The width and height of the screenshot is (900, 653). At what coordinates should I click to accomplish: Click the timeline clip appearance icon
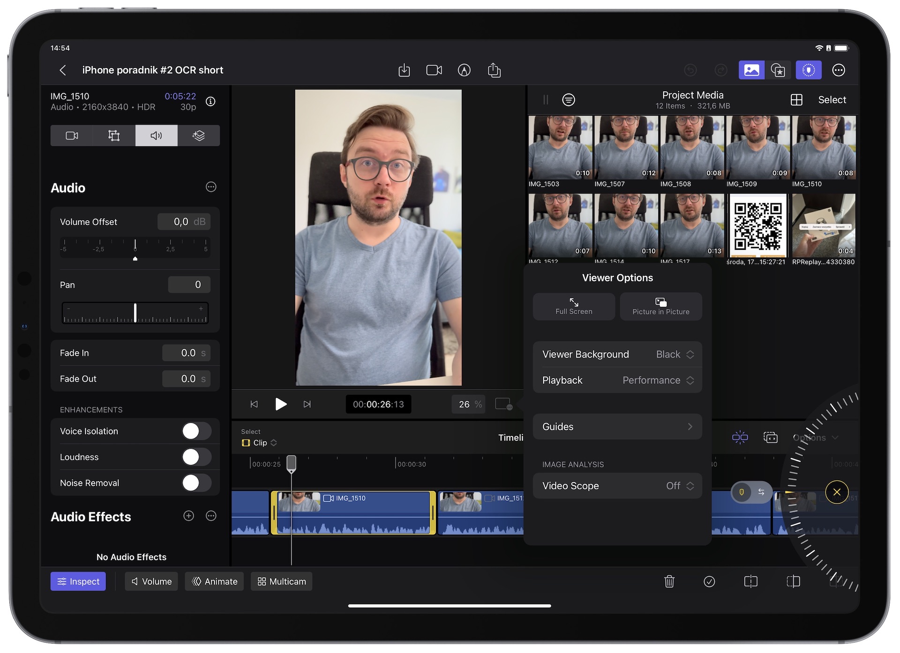click(771, 438)
